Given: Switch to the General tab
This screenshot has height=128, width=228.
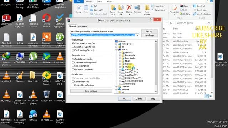Looking at the screenshot, I should [x=72, y=26].
